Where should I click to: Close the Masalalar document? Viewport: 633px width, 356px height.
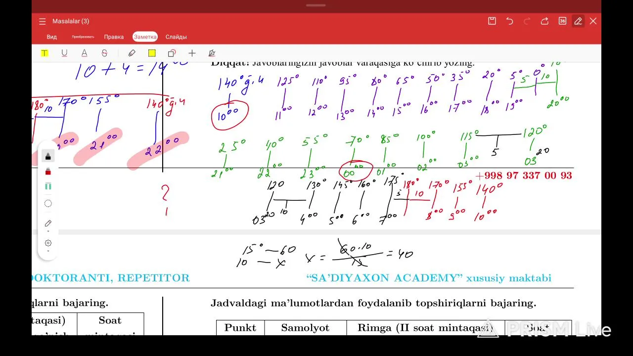pyautogui.click(x=593, y=21)
